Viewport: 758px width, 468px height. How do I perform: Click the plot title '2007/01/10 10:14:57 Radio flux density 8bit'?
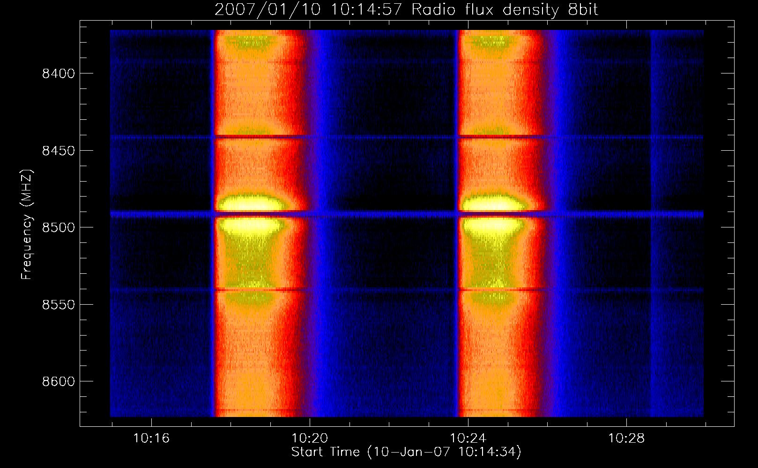[x=406, y=9]
